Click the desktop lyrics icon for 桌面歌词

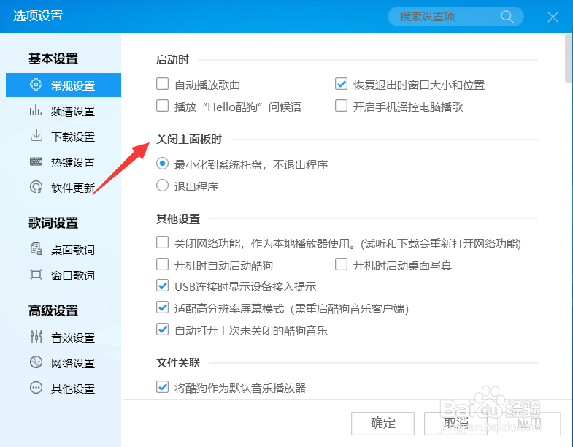36,249
